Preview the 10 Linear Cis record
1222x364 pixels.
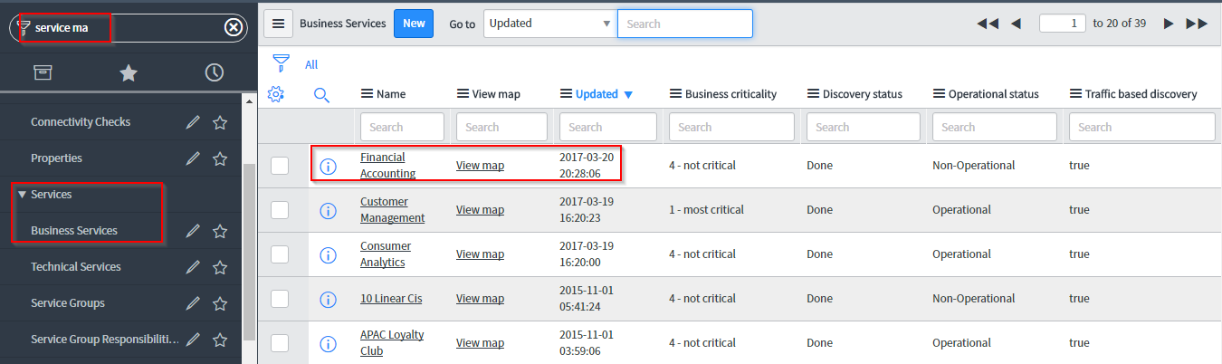click(x=329, y=299)
